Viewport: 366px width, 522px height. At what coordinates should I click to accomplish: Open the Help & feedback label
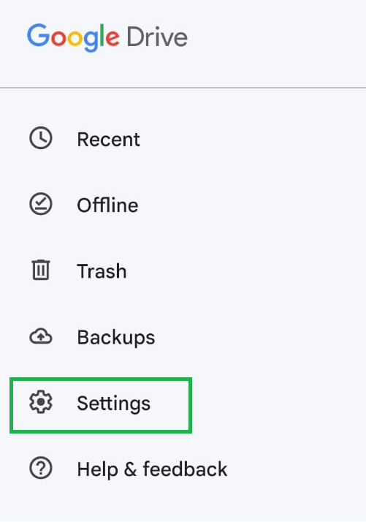(x=152, y=469)
